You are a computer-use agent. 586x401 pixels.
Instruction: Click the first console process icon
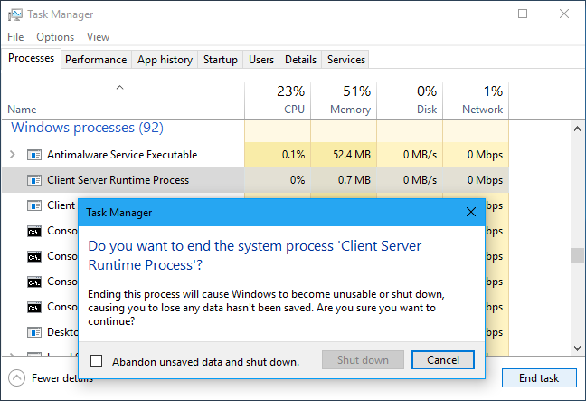click(34, 231)
